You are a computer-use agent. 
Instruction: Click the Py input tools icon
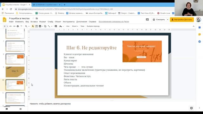pos(61,26)
